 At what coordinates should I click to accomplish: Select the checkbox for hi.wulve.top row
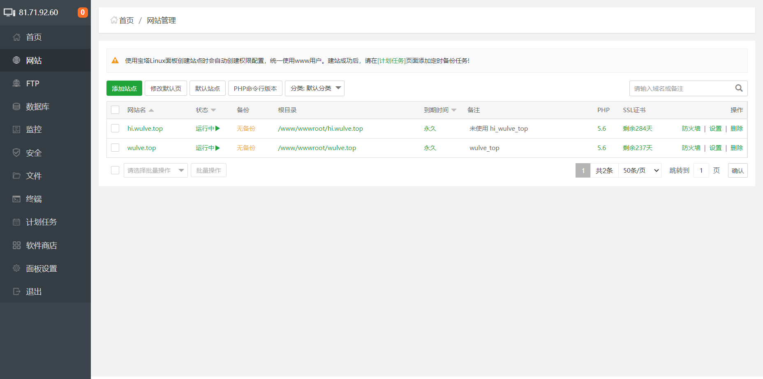pyautogui.click(x=115, y=128)
